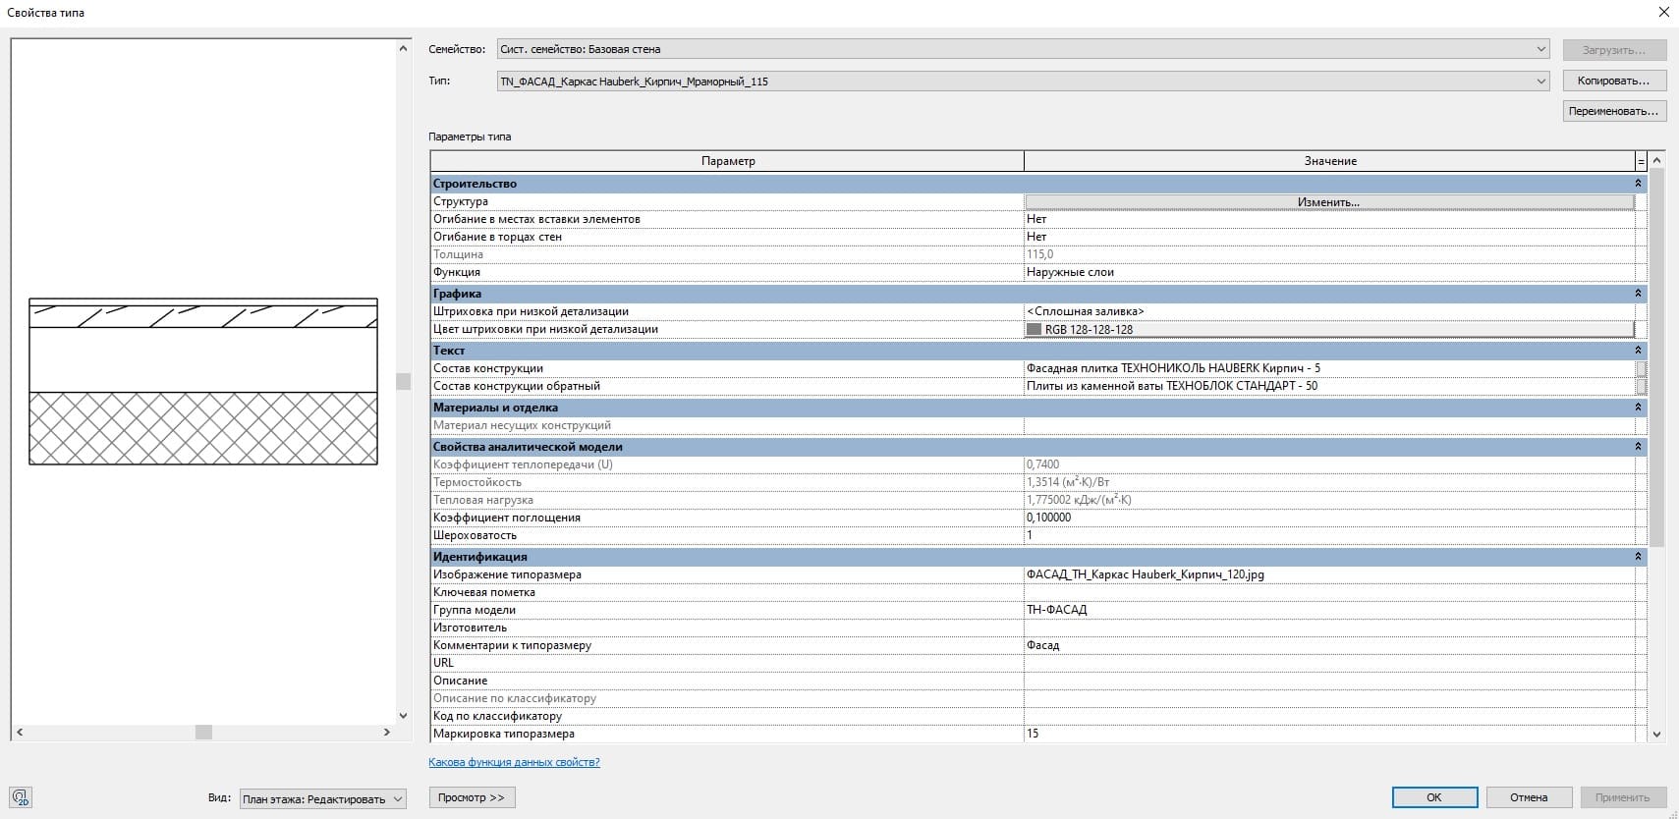The image size is (1679, 819).
Task: Click the equals sign column header button
Action: click(1640, 161)
